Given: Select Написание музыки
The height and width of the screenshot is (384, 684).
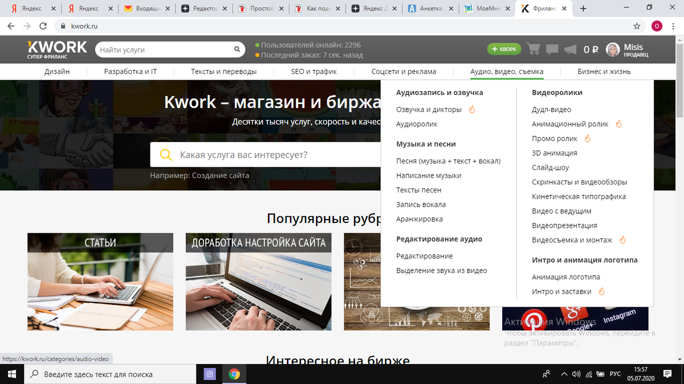Looking at the screenshot, I should (429, 176).
